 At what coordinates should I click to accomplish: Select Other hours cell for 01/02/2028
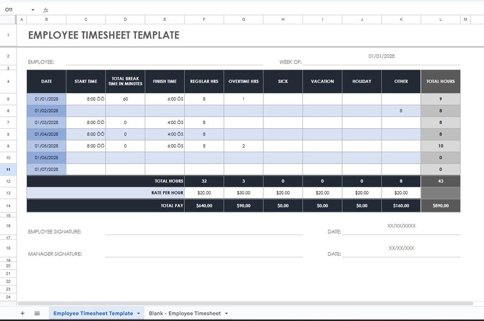[x=401, y=111]
